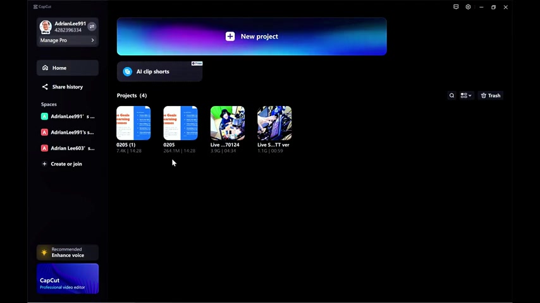The image size is (540, 303).
Task: Open Share history
Action: click(68, 87)
